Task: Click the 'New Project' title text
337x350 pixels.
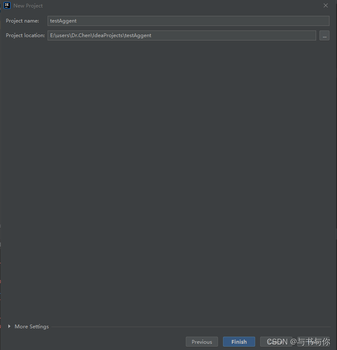Action: [x=28, y=5]
